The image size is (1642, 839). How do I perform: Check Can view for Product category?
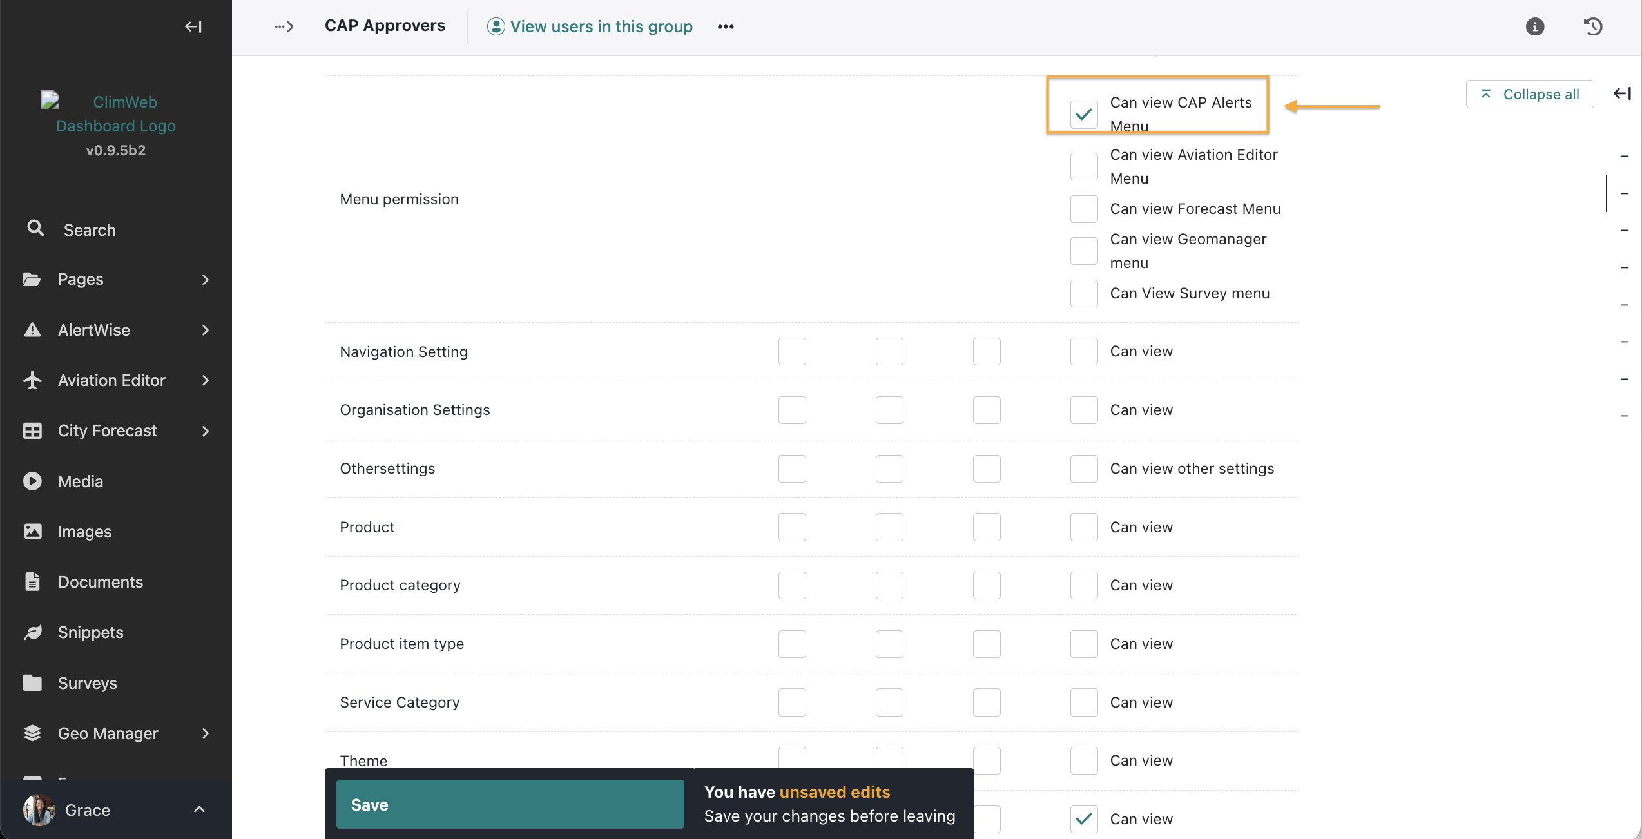pos(1084,585)
